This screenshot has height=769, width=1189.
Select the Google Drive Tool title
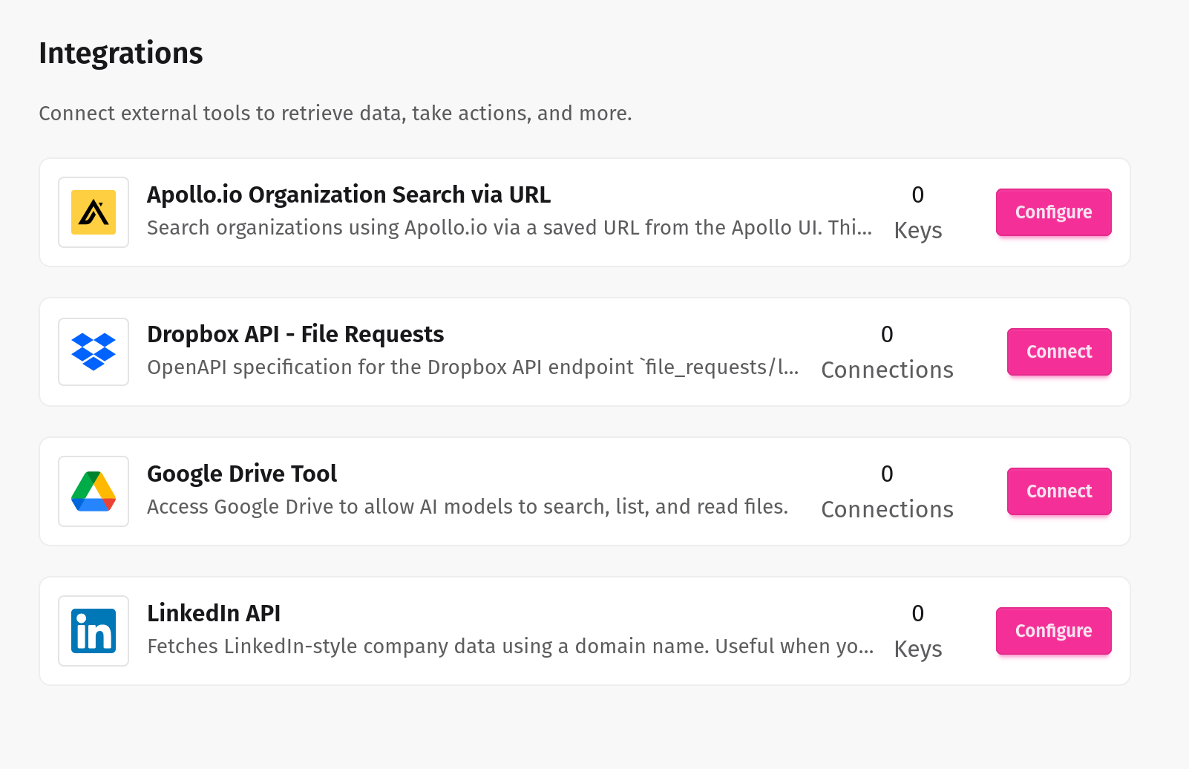242,474
